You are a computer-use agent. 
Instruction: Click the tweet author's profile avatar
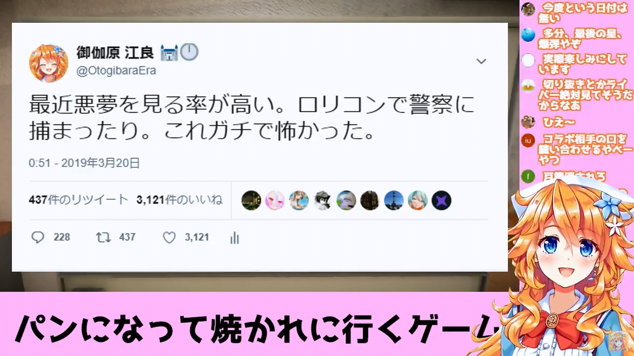(49, 62)
